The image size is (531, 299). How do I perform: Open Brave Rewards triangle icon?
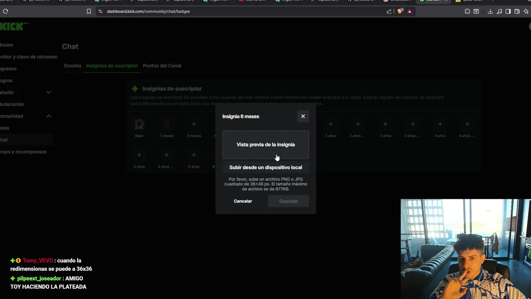tap(409, 11)
